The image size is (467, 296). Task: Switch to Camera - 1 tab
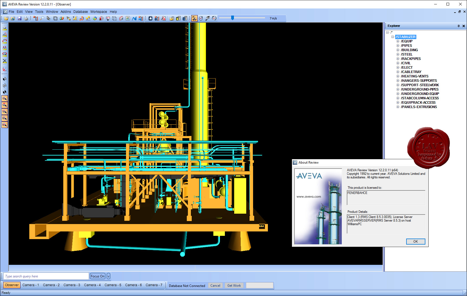31,285
